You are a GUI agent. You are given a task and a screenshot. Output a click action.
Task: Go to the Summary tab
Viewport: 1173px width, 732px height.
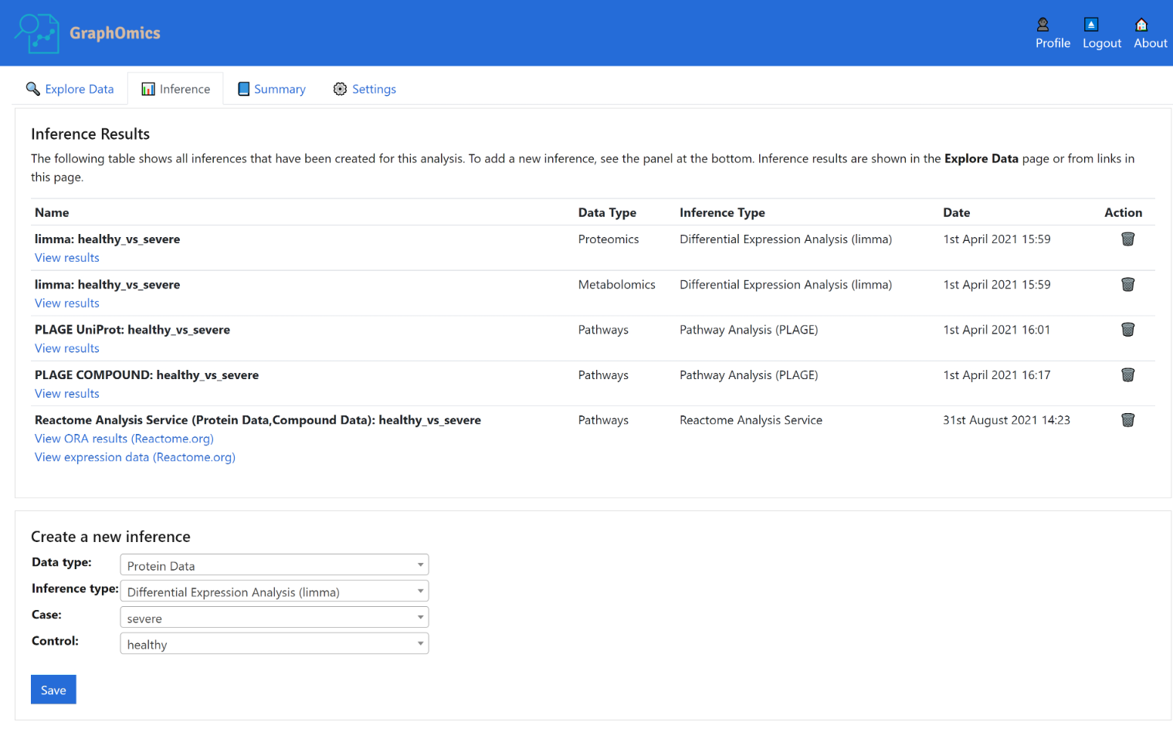point(271,89)
